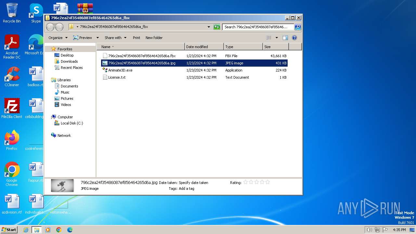Refresh the folder via address bar button

coord(217,27)
